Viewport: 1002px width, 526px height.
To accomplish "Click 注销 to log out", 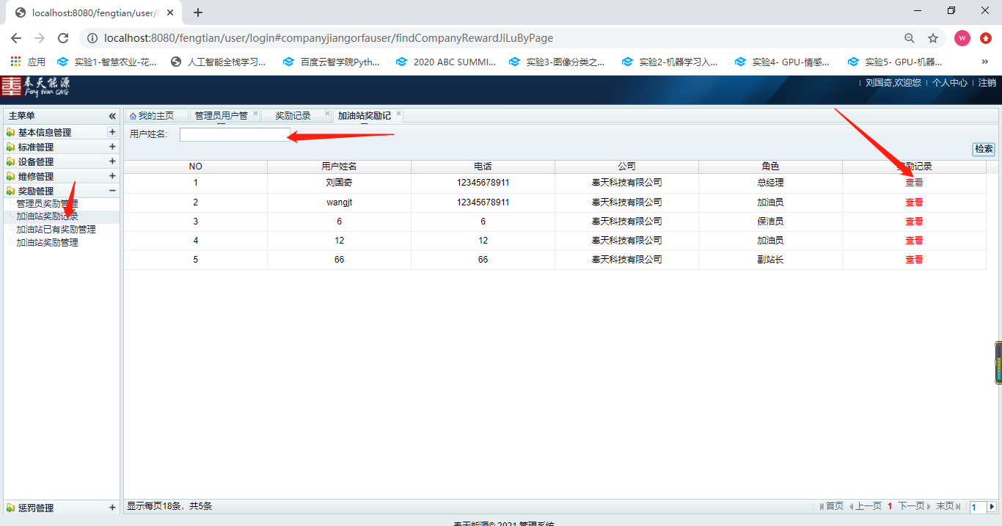I will point(987,83).
